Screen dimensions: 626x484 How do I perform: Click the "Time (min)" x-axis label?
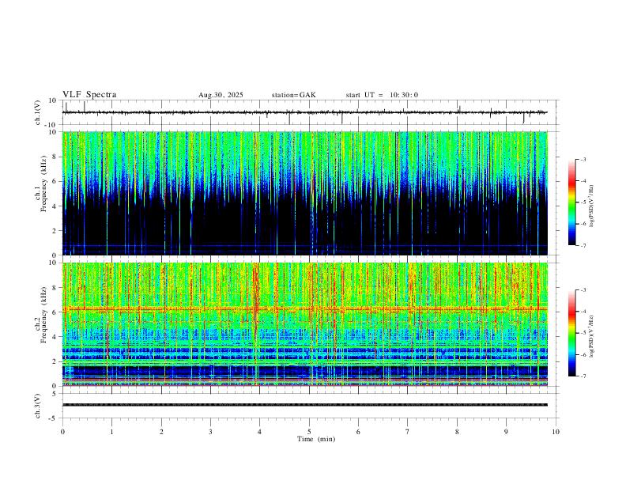point(316,439)
